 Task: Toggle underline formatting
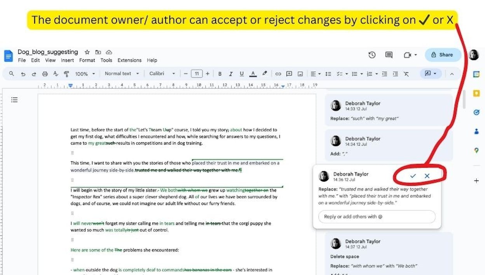point(242,74)
